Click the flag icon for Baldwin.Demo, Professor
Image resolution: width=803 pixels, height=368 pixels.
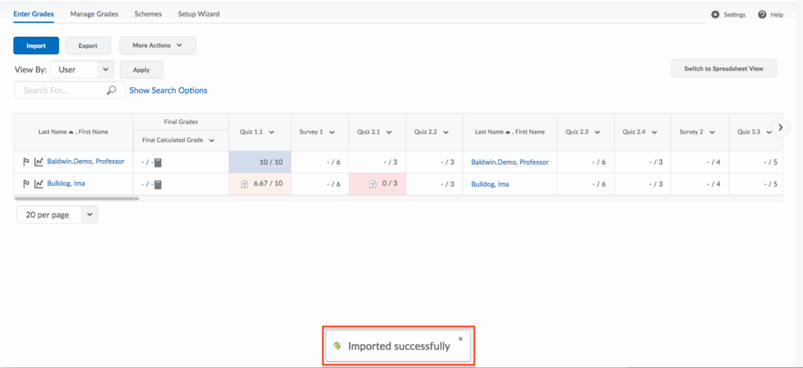coord(25,162)
